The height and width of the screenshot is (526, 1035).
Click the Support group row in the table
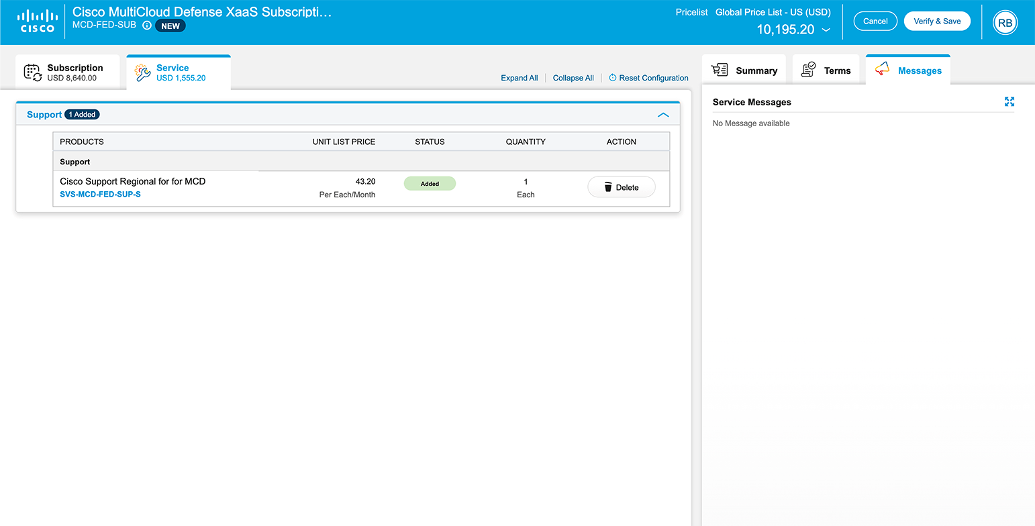[361, 162]
